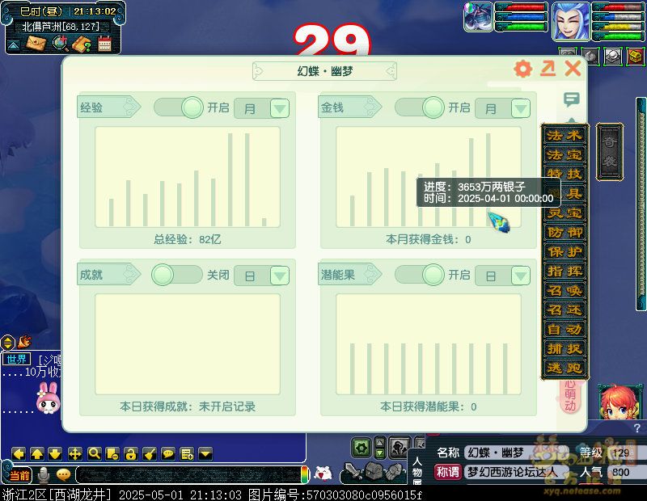Click the chat down arrow icon
The width and height of the screenshot is (647, 501).
(56, 454)
